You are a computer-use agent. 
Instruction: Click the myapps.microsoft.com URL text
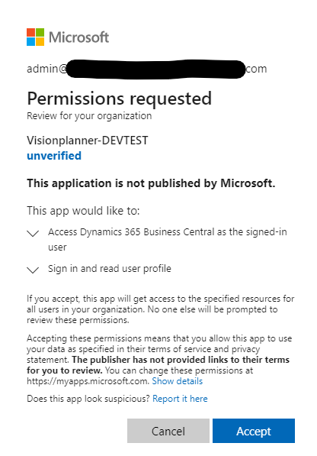(88, 381)
